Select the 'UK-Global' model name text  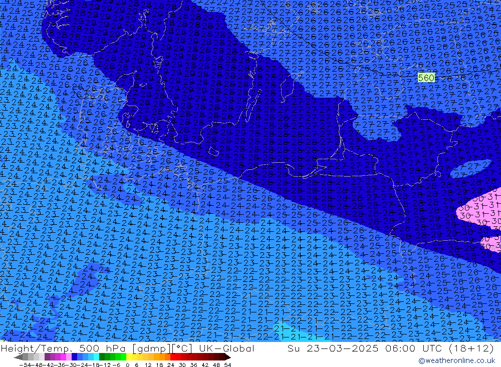(x=226, y=348)
